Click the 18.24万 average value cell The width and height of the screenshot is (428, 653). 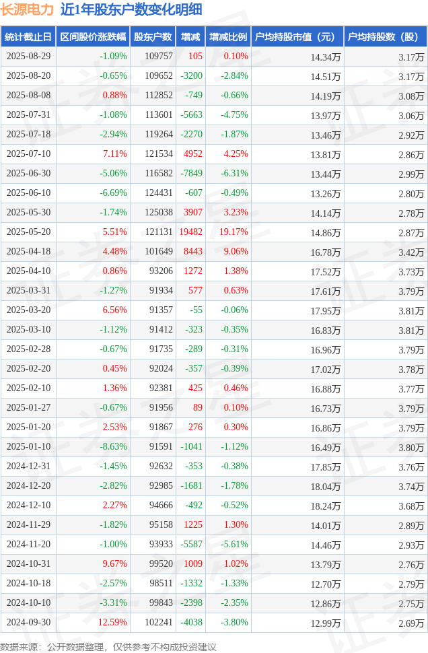pos(326,506)
